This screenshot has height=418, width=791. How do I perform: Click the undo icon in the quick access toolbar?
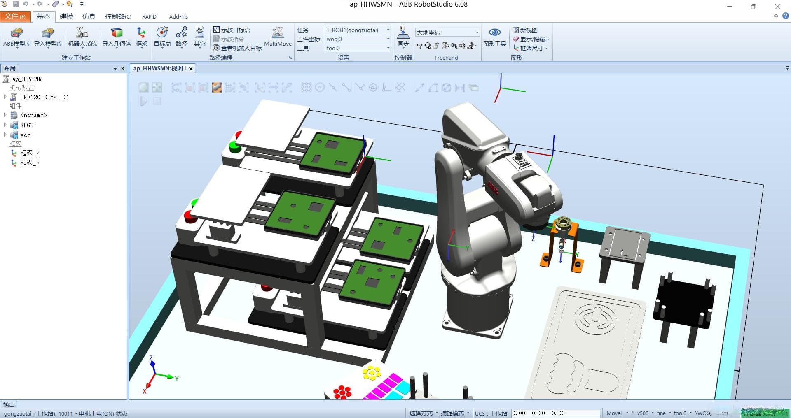(x=26, y=4)
